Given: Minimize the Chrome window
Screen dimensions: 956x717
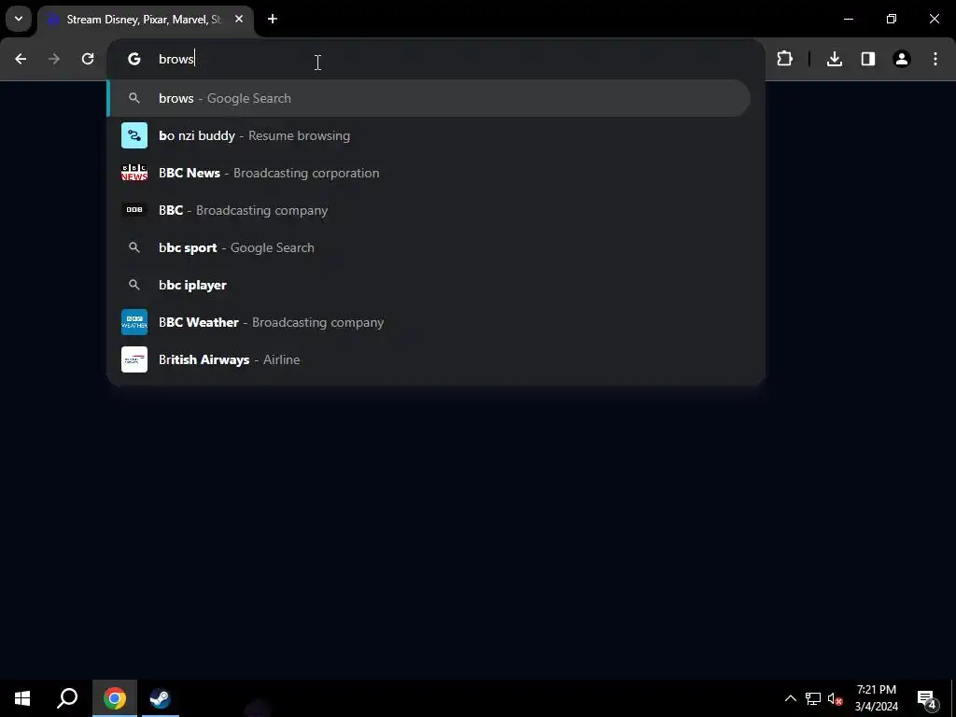Looking at the screenshot, I should (x=848, y=19).
